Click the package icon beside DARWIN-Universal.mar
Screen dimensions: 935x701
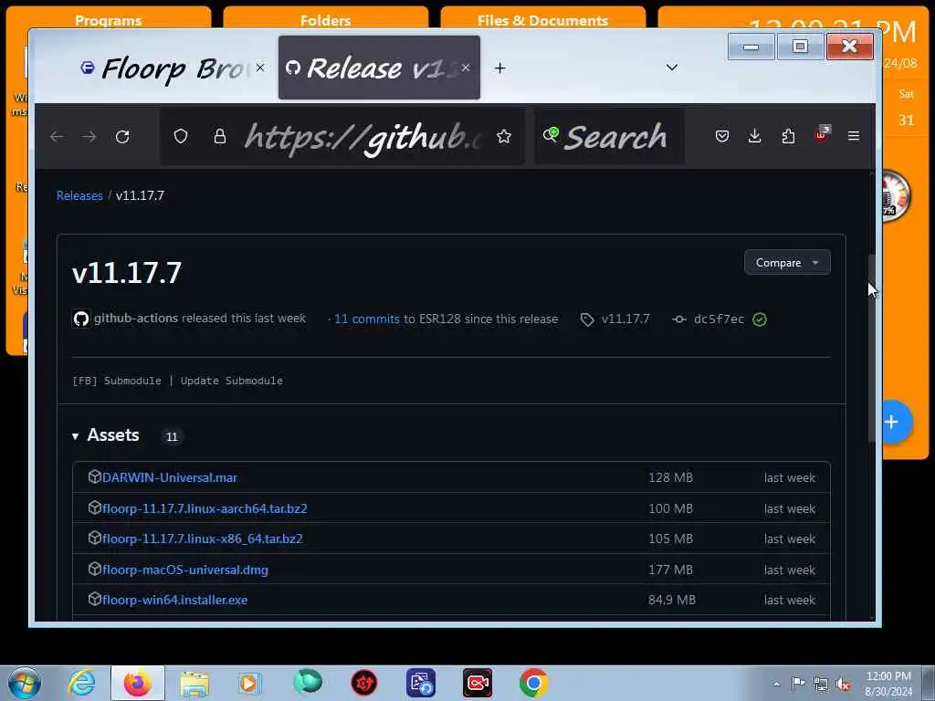[x=94, y=476]
